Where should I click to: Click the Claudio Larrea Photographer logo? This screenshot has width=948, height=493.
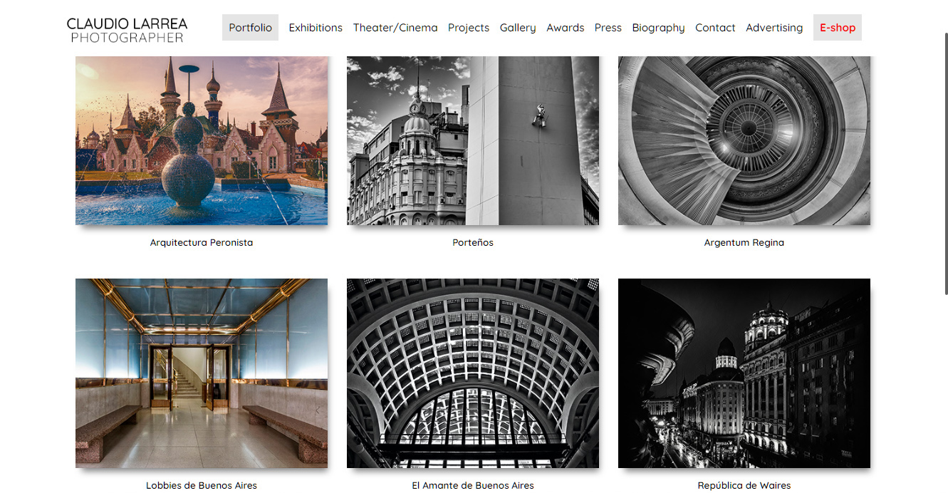click(127, 30)
